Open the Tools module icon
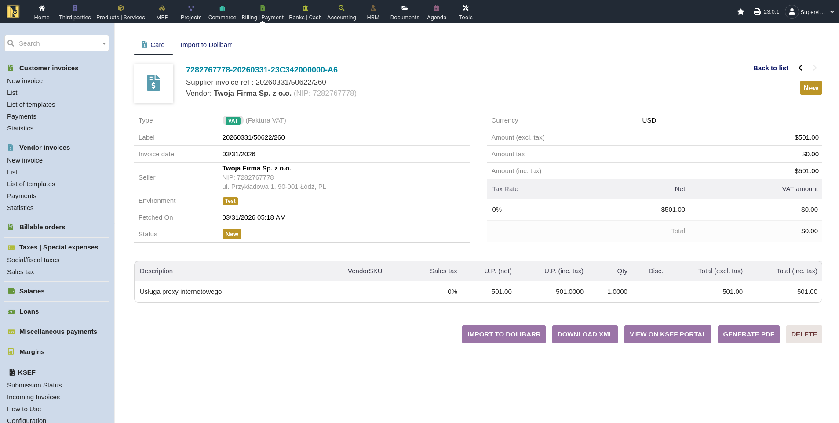The image size is (839, 423). pyautogui.click(x=465, y=8)
